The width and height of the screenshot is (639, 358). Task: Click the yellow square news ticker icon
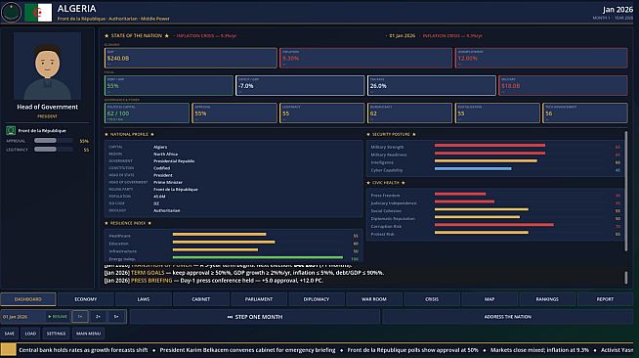pos(8,350)
